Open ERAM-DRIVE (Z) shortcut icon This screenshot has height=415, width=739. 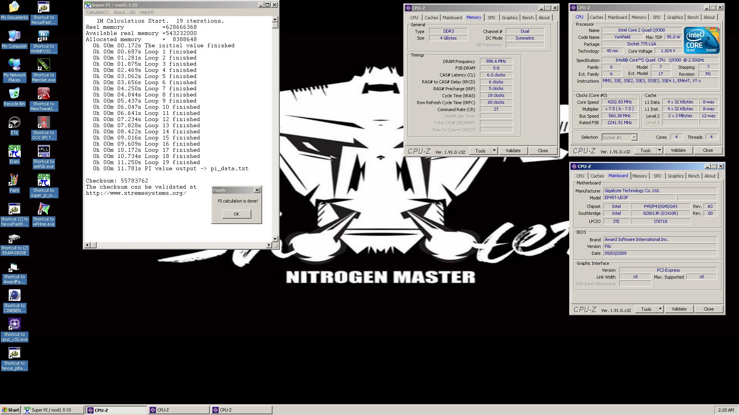tap(14, 244)
